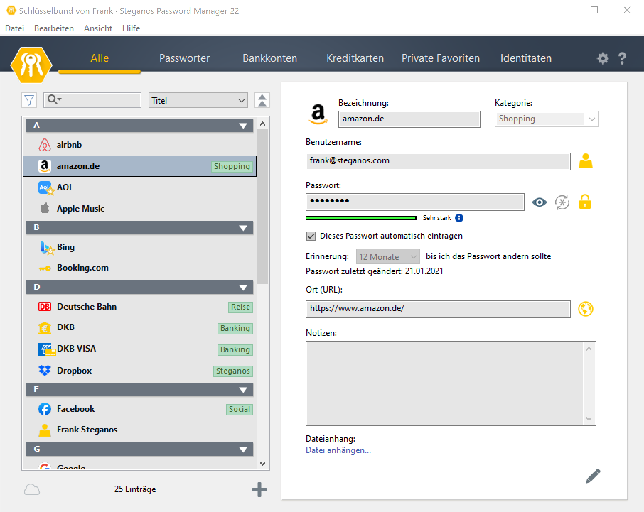Toggle sort order with double-arrow button
The height and width of the screenshot is (512, 644).
click(x=262, y=100)
